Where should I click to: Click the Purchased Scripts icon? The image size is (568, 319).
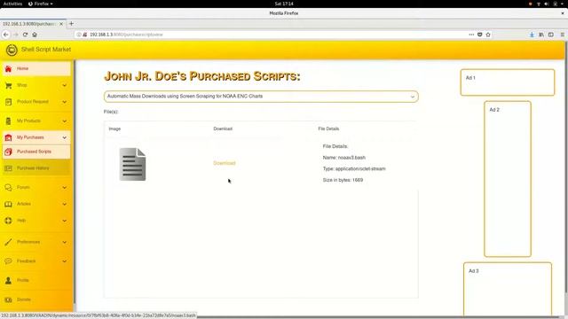tap(8, 152)
